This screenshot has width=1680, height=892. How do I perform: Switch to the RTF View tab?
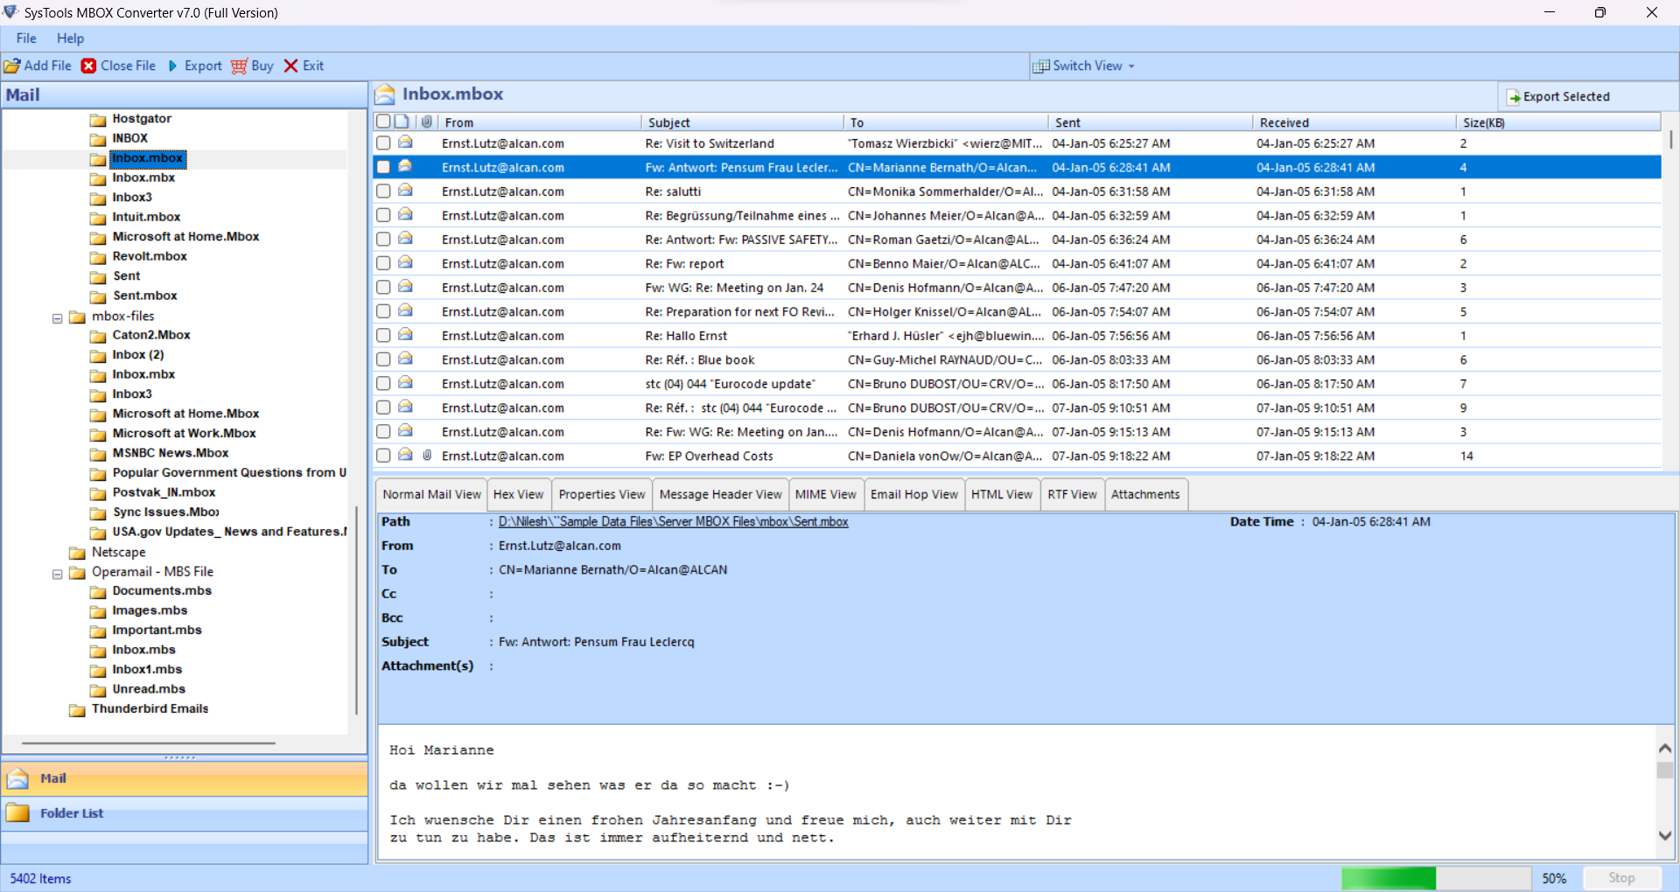point(1072,494)
